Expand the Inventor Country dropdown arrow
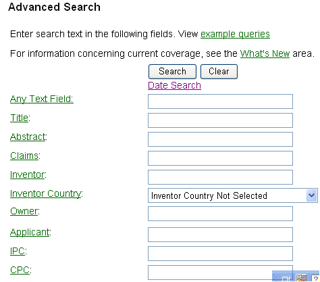The height and width of the screenshot is (282, 320). click(x=312, y=195)
